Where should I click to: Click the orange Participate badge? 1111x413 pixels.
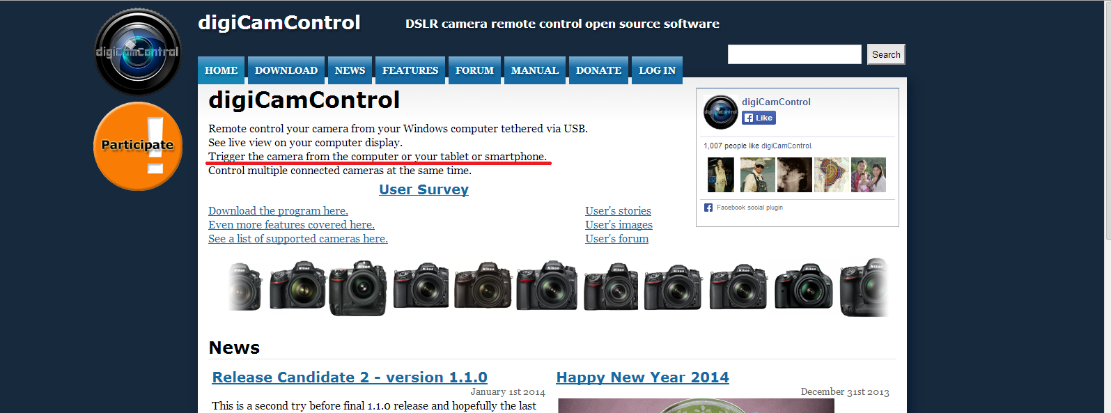coord(138,146)
